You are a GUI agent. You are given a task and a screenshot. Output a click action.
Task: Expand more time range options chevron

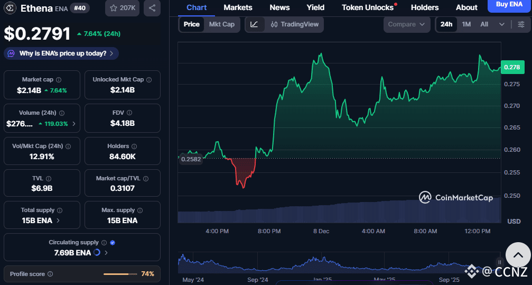pos(501,24)
